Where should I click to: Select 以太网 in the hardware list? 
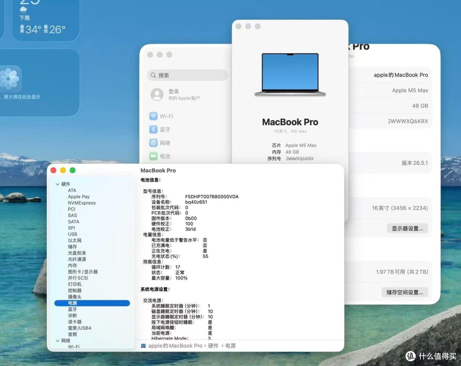(x=75, y=240)
